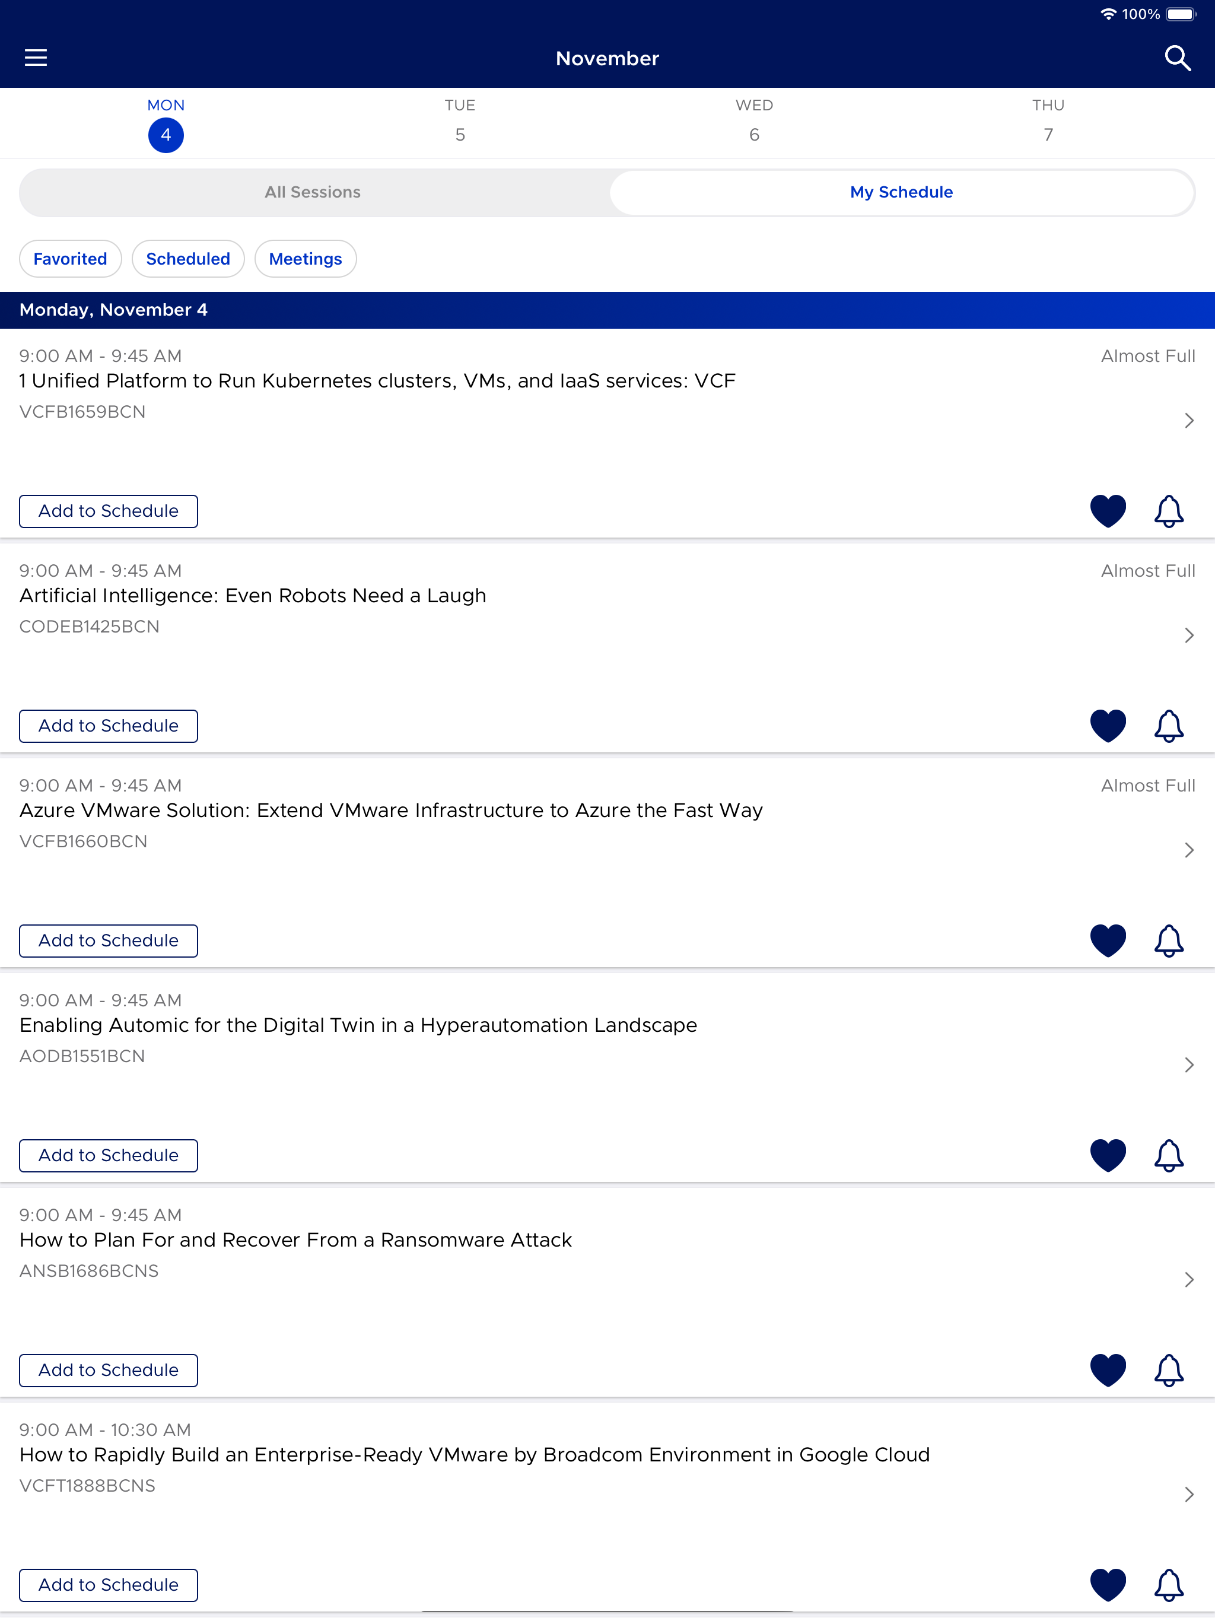
Task: Open chevron for Enabling Automic session
Action: coord(1189,1065)
